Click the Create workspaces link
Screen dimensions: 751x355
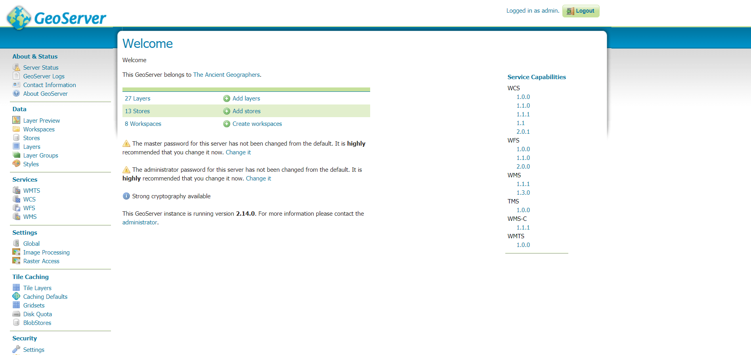pos(257,124)
